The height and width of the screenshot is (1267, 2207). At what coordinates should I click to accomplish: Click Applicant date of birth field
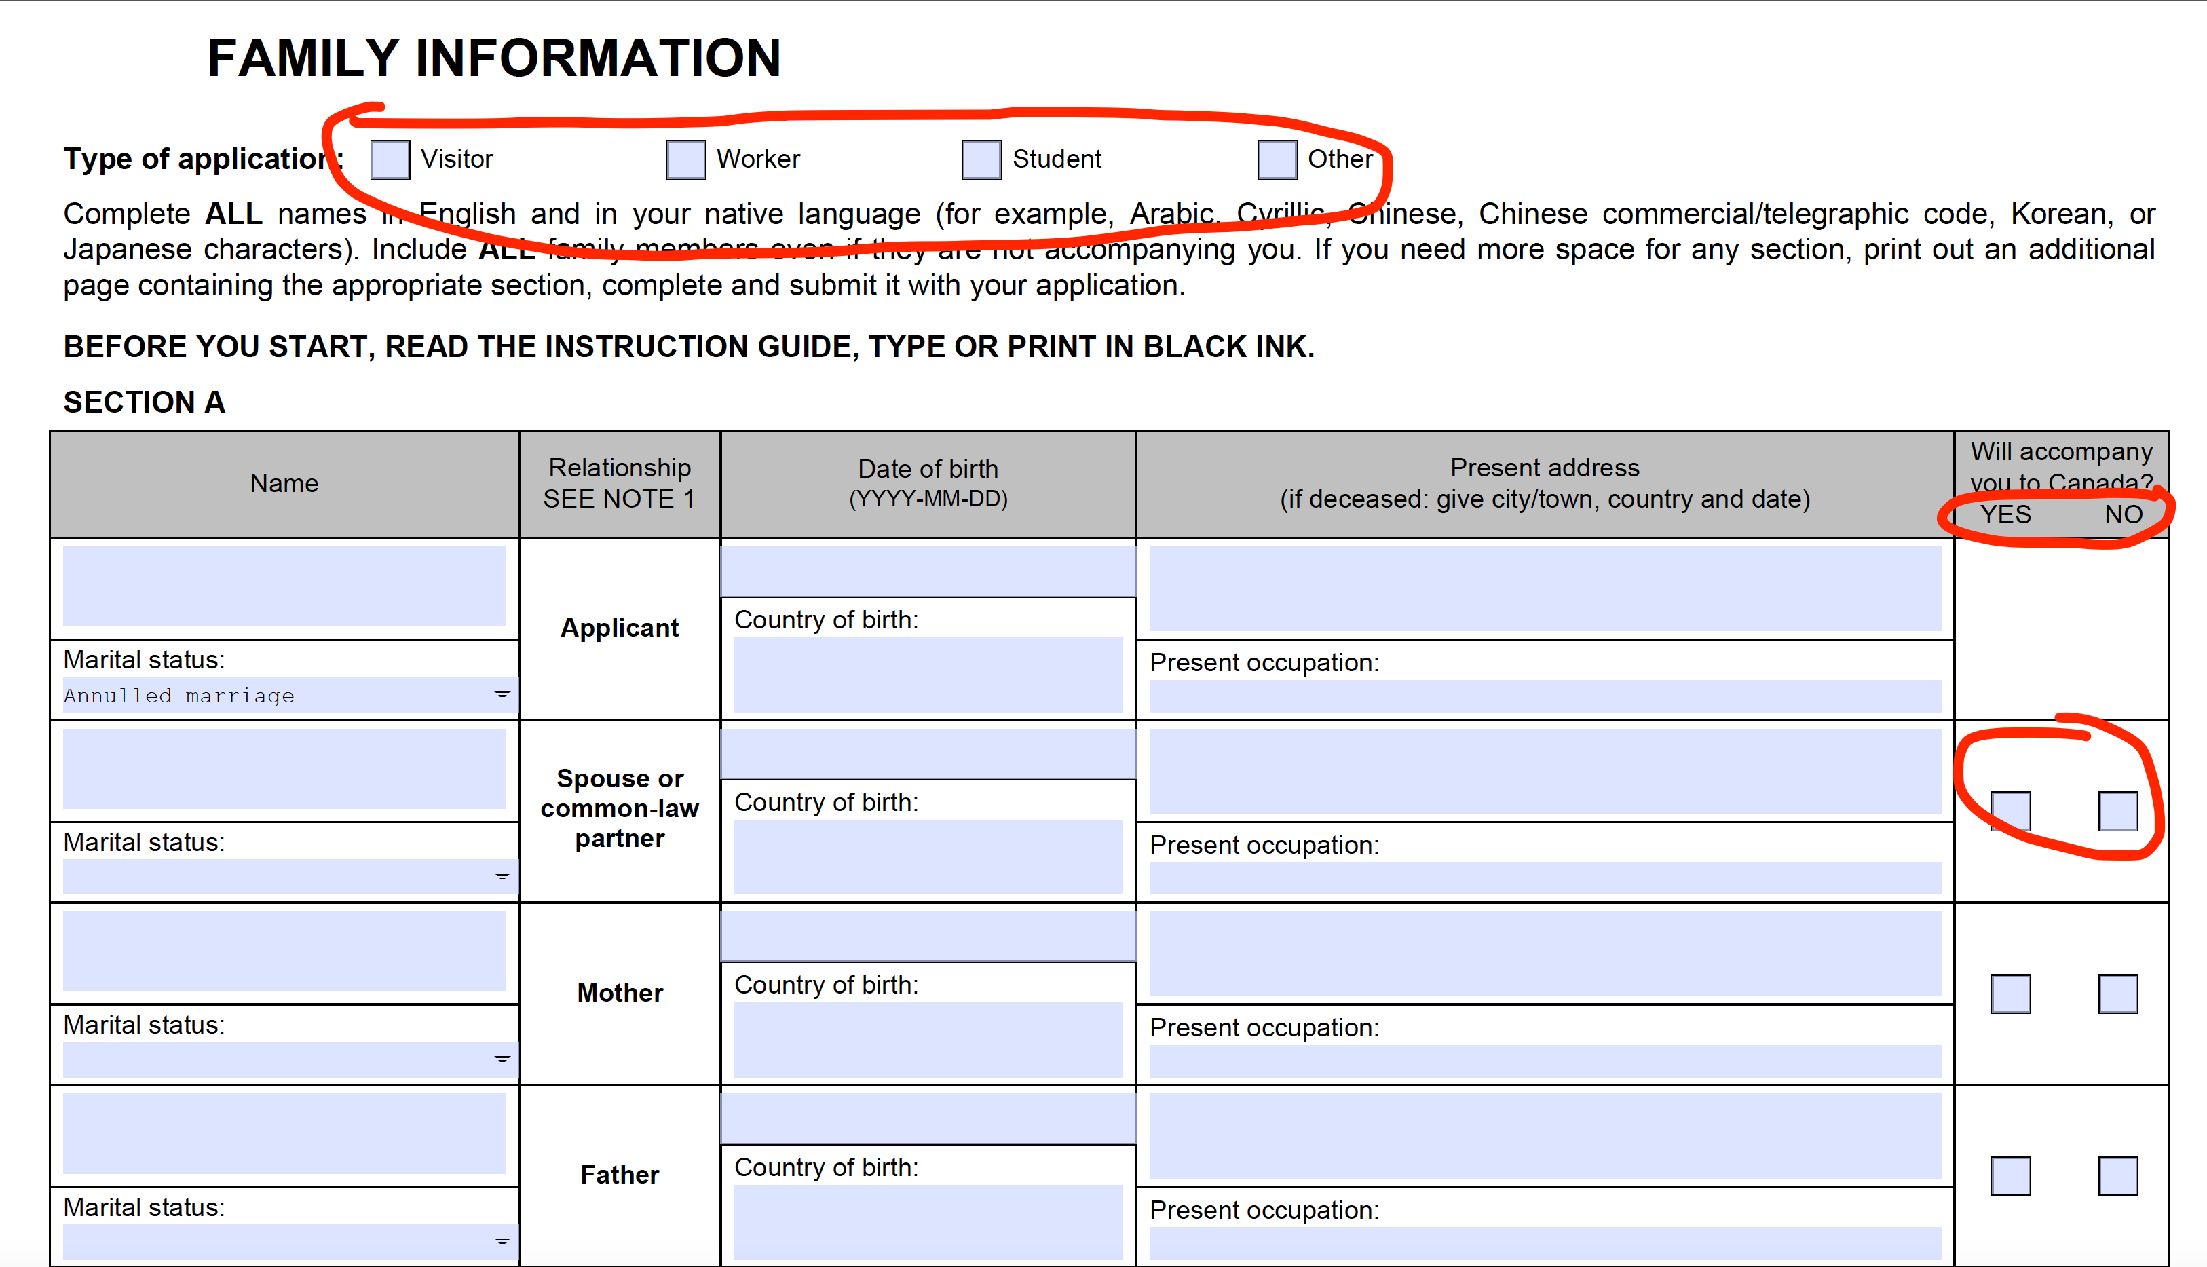click(x=928, y=570)
